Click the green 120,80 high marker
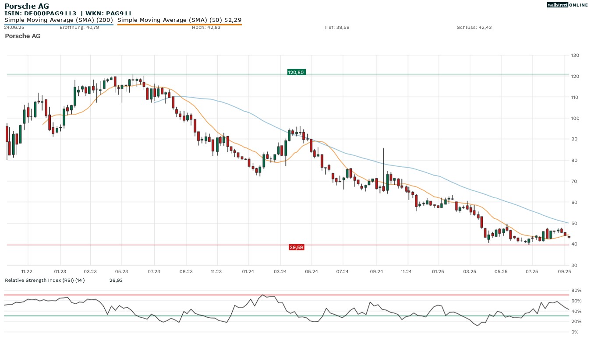591x344 pixels. tap(296, 72)
